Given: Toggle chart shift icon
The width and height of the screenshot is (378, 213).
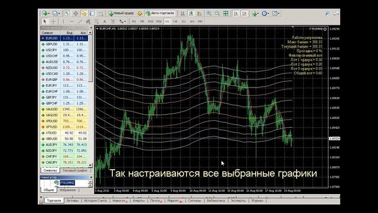Looking at the screenshot, I should pyautogui.click(x=244, y=13).
